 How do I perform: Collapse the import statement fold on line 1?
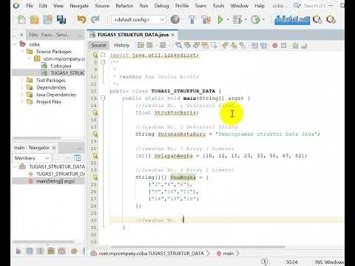tap(103, 55)
